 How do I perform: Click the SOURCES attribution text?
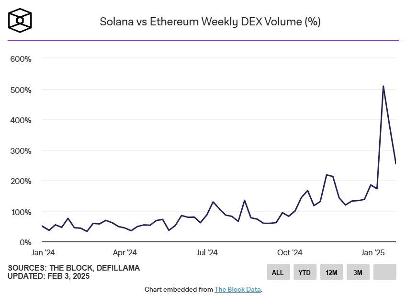point(73,268)
